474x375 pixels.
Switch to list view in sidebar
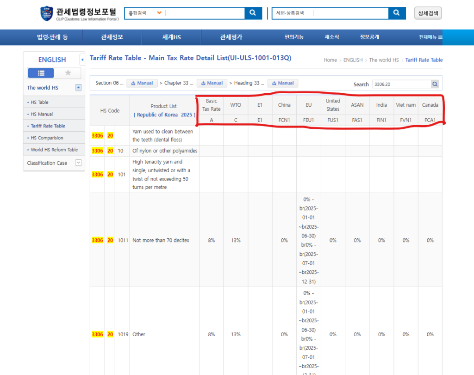click(41, 73)
